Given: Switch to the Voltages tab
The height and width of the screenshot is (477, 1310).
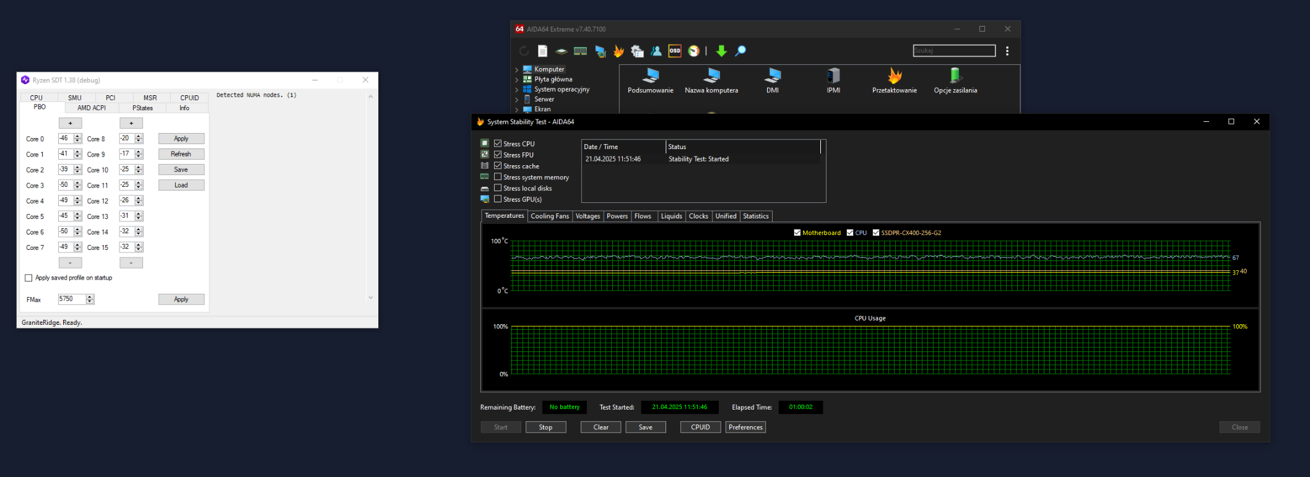Looking at the screenshot, I should [x=588, y=217].
